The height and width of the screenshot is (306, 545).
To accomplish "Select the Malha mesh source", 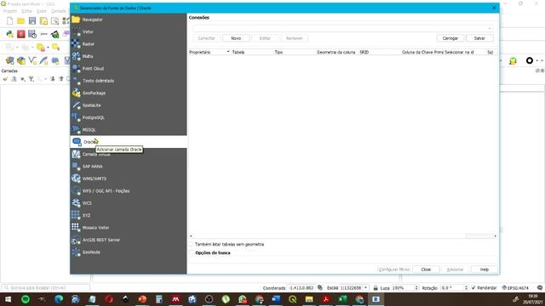I will click(129, 56).
